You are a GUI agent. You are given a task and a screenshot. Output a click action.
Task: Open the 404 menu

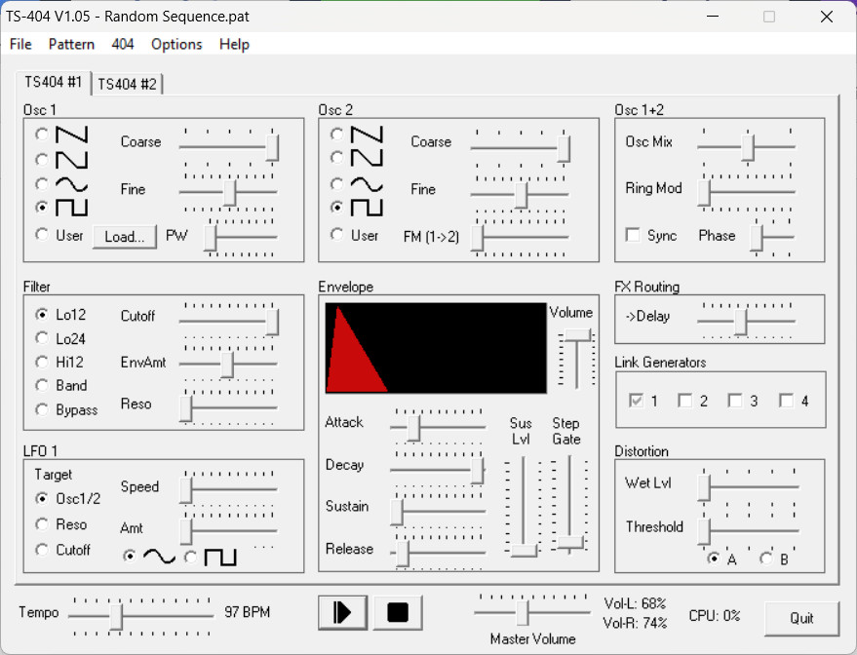click(x=123, y=44)
